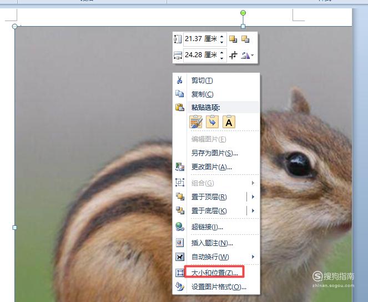368x302 pixels.
Task: Expand the 置于顶层 submenu arrow
Action: [x=253, y=197]
